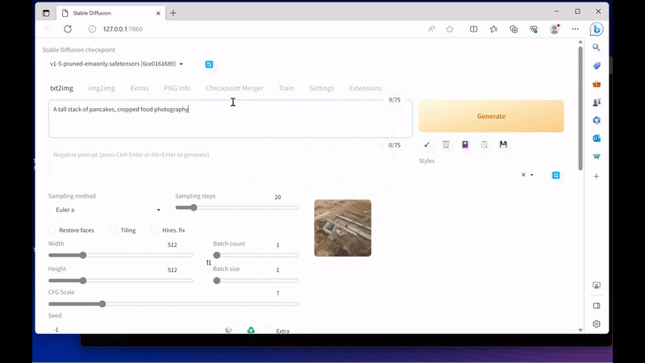The width and height of the screenshot is (645, 363).
Task: Open Collections icon in toolbar
Action: click(514, 29)
